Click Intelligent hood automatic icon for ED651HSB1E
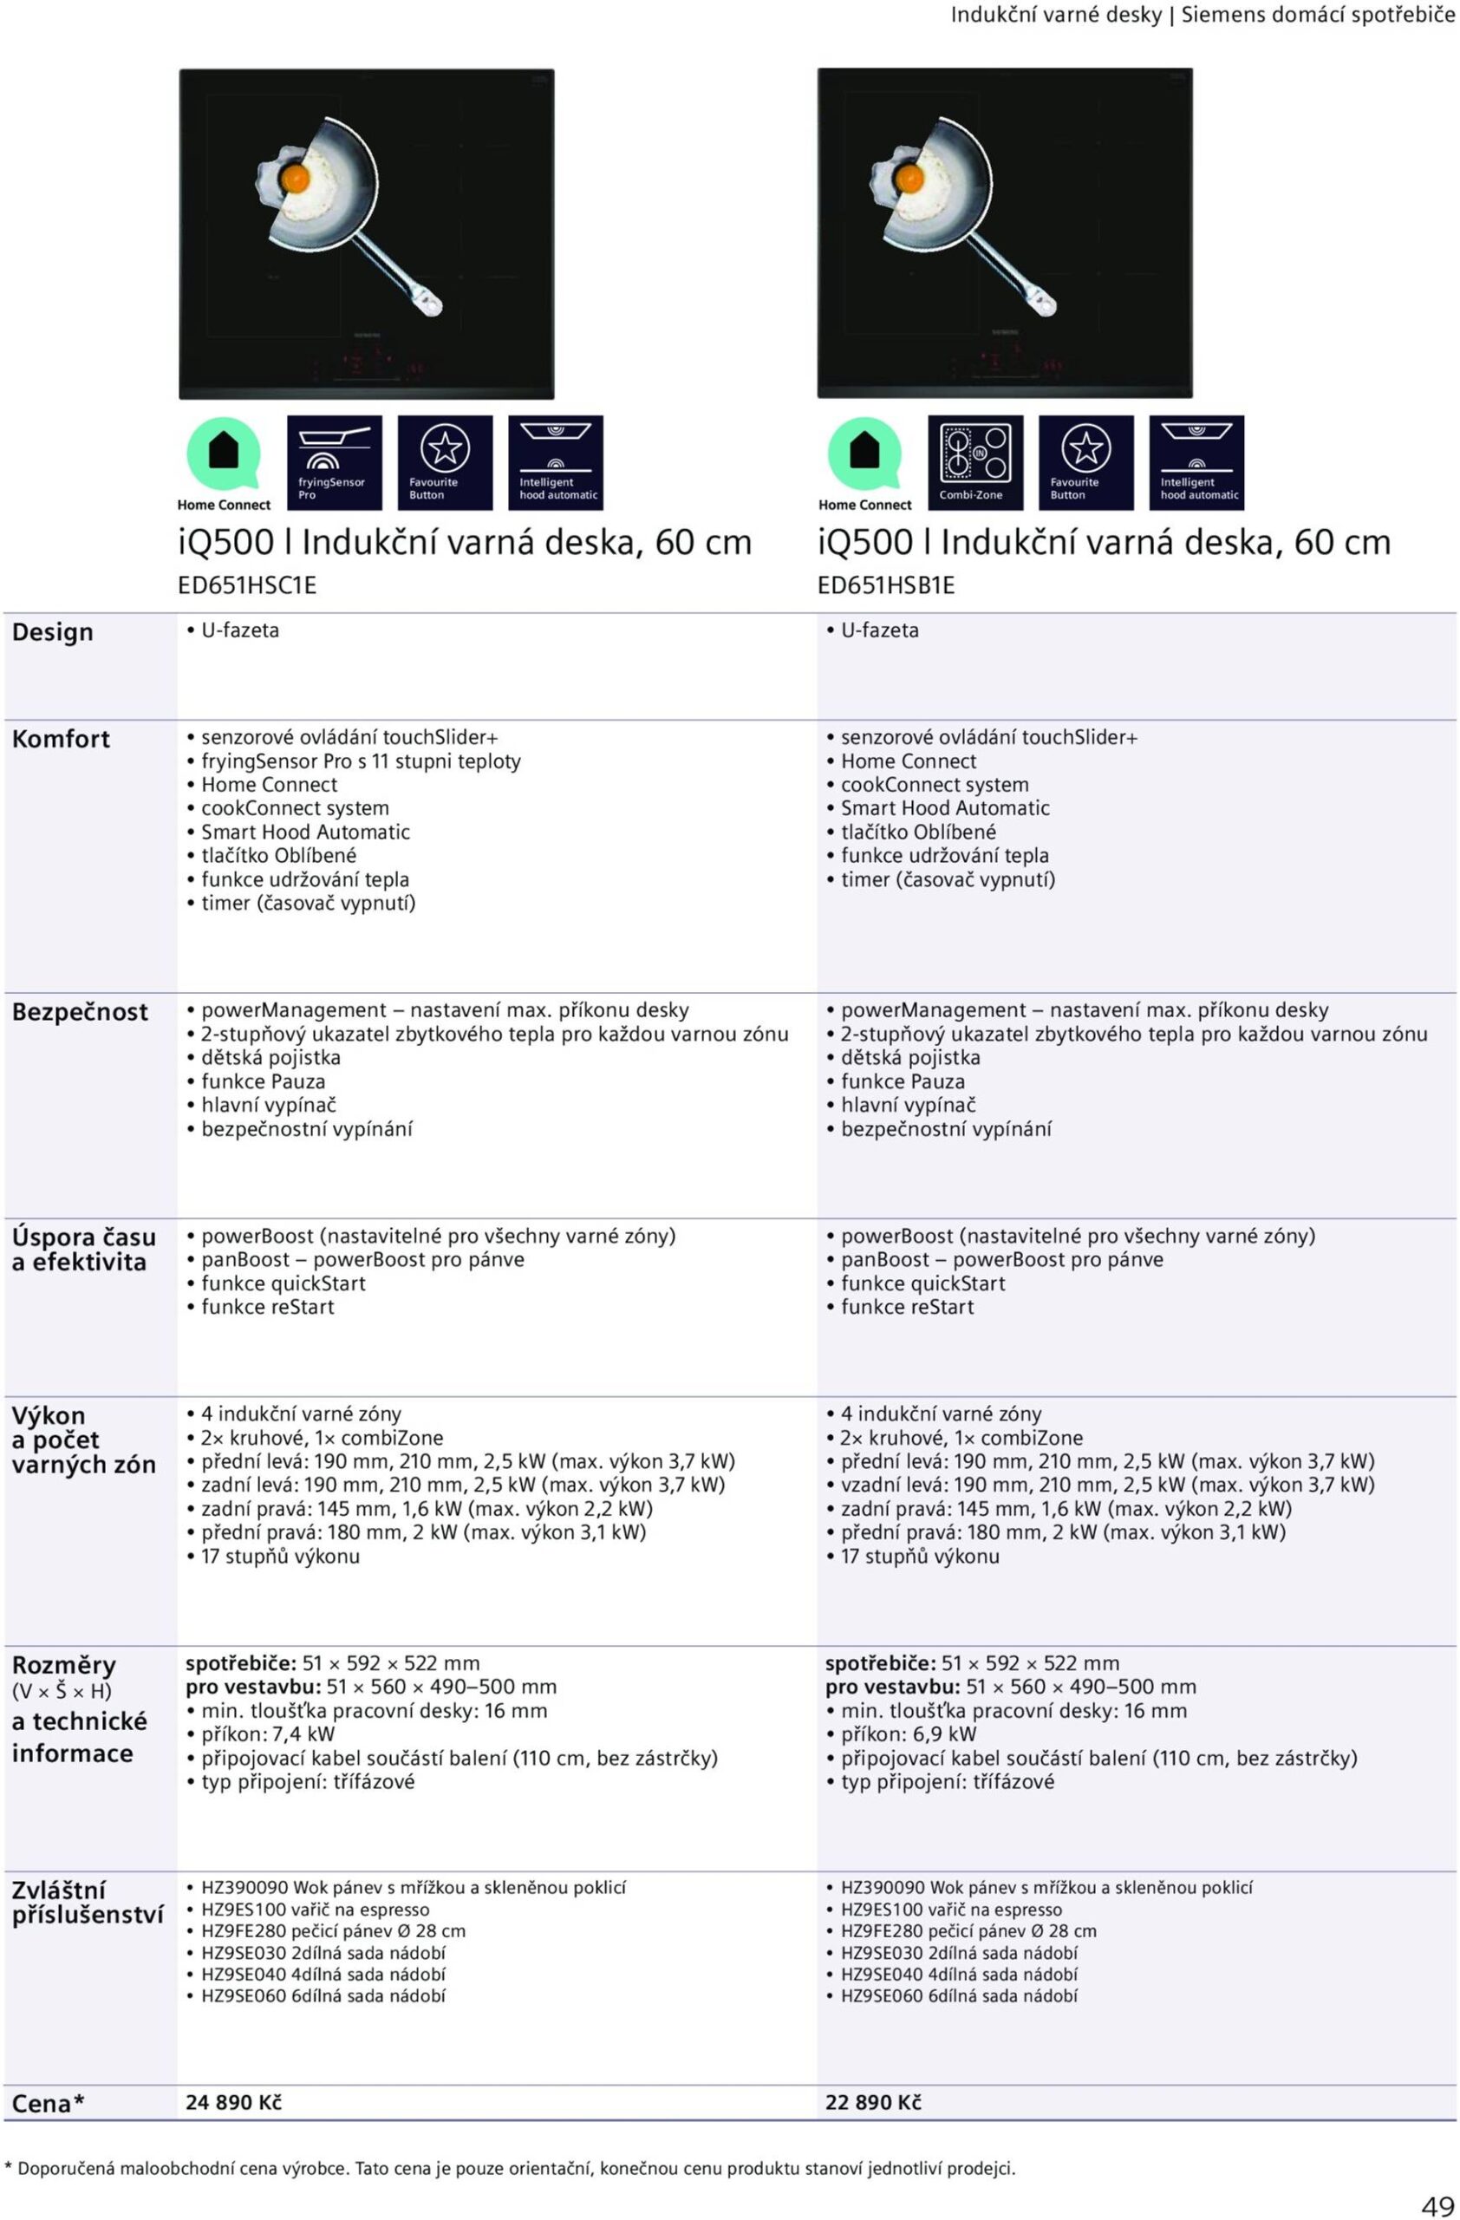The width and height of the screenshot is (1460, 2220). click(1196, 463)
